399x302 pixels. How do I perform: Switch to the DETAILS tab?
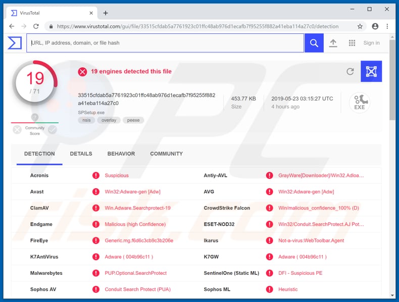pyautogui.click(x=81, y=154)
